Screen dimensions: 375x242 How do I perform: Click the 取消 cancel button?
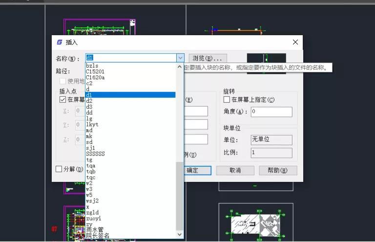[235, 170]
